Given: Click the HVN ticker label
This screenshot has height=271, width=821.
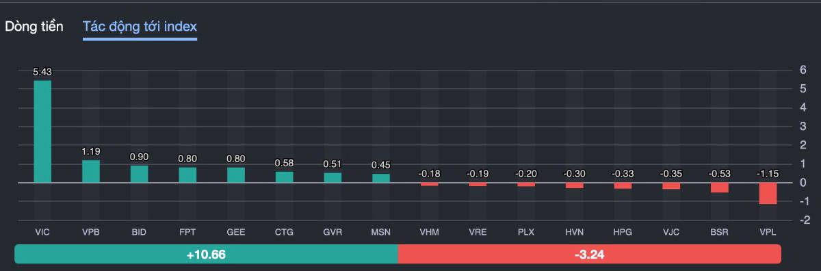Looking at the screenshot, I should (x=575, y=233).
